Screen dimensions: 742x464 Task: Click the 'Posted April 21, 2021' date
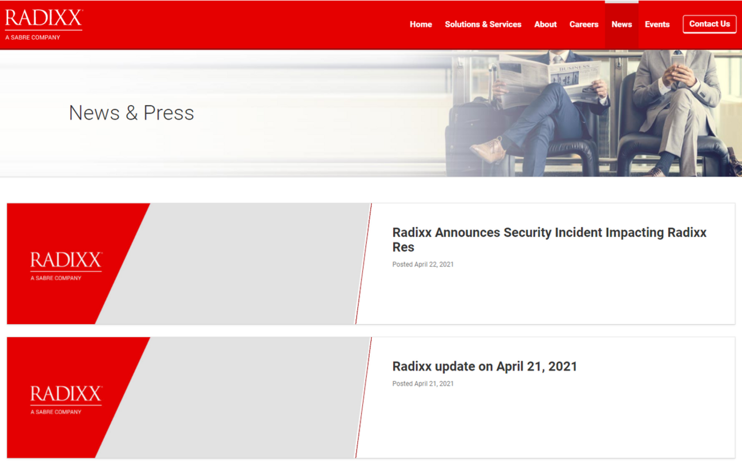[x=423, y=384]
